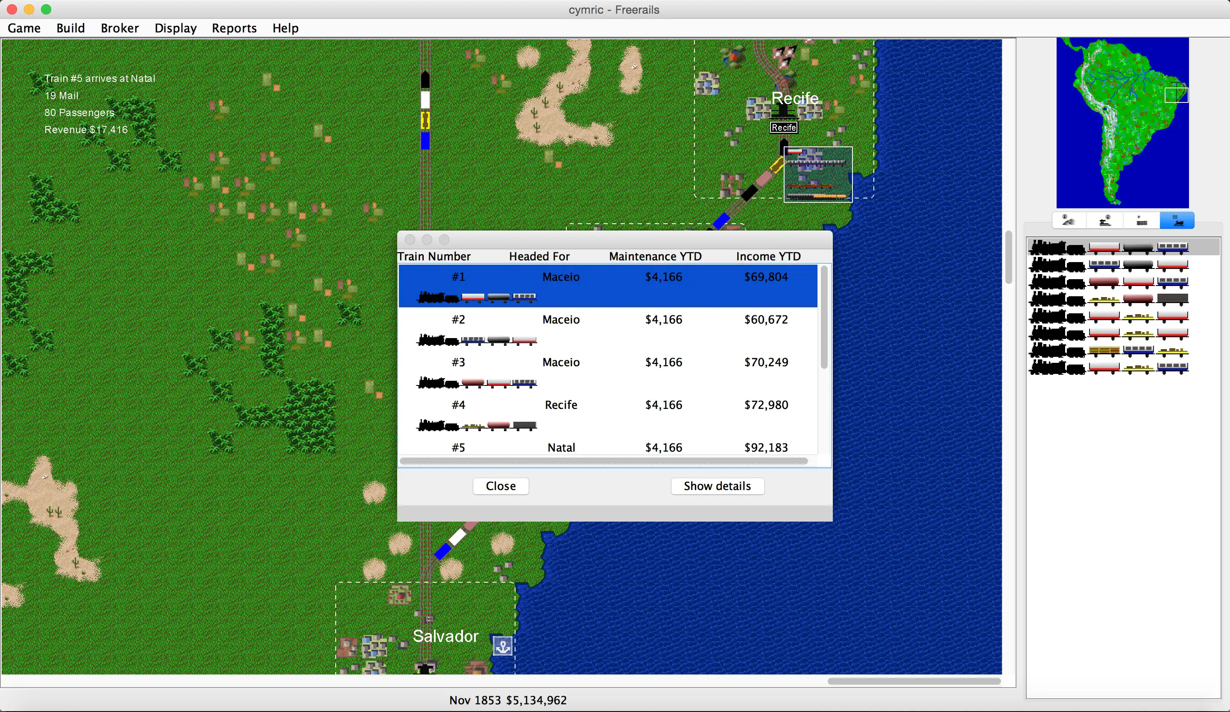Click the Broker menu item
This screenshot has width=1230, height=712.
(120, 28)
